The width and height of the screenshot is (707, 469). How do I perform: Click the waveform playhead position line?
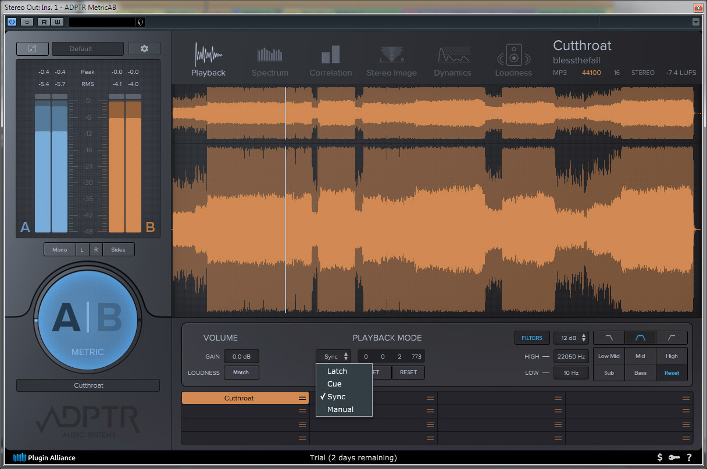[x=285, y=201]
